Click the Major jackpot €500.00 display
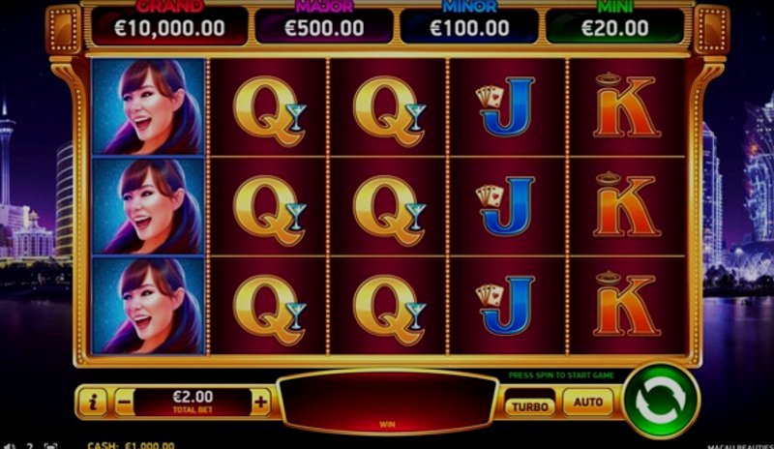 click(x=324, y=26)
